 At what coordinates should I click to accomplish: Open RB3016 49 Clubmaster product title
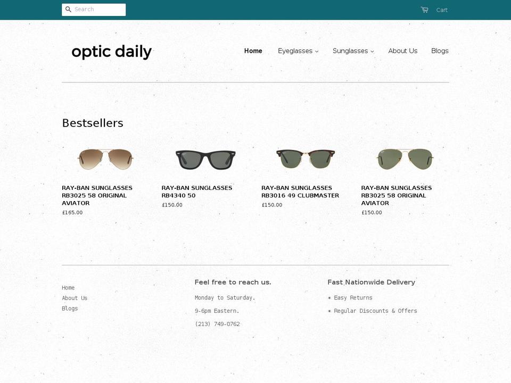(300, 191)
